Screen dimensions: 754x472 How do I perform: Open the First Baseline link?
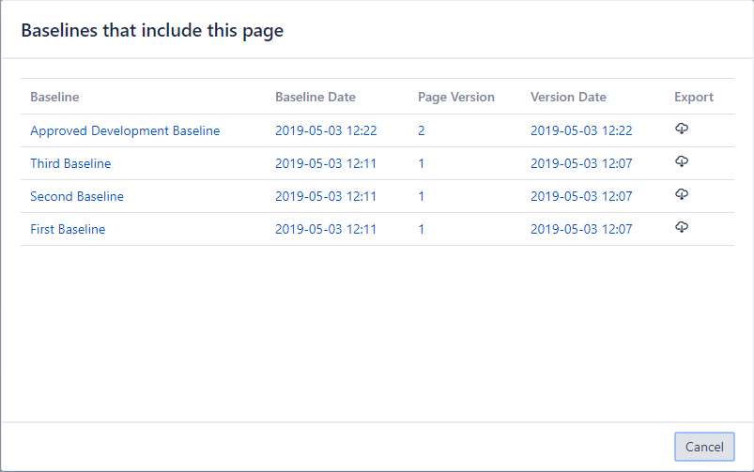68,230
